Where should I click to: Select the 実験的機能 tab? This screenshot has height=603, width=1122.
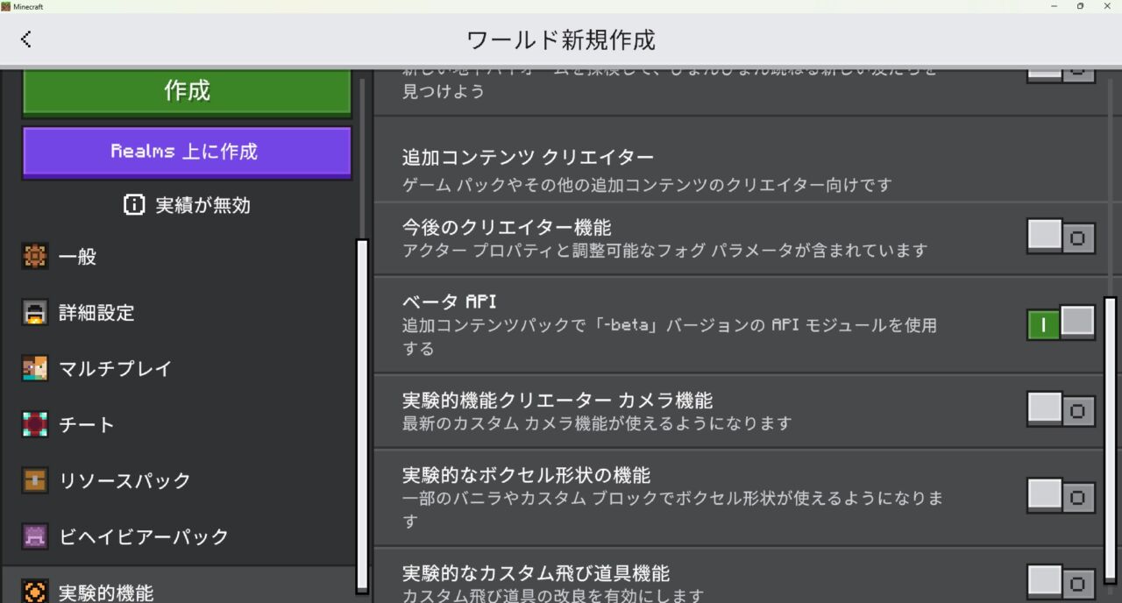click(x=179, y=585)
